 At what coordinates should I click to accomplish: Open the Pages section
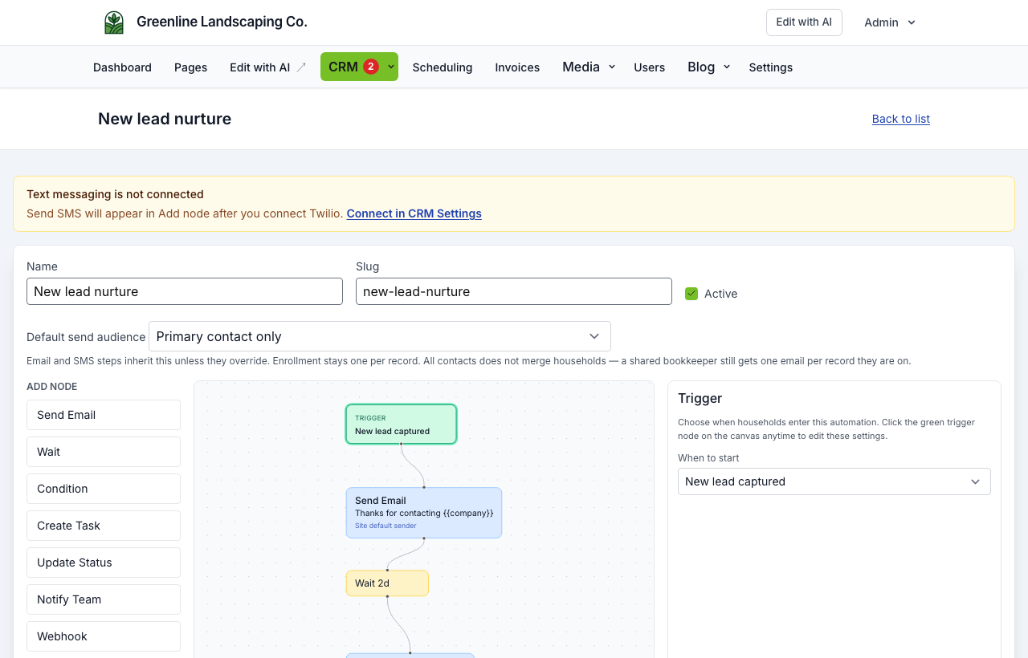pyautogui.click(x=191, y=67)
